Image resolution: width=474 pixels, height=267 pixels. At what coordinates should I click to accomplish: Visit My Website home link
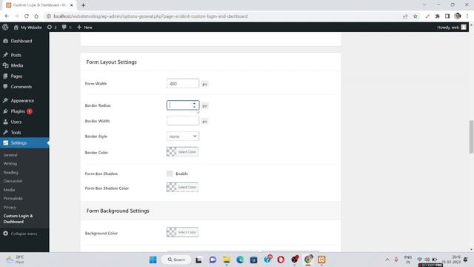click(28, 27)
